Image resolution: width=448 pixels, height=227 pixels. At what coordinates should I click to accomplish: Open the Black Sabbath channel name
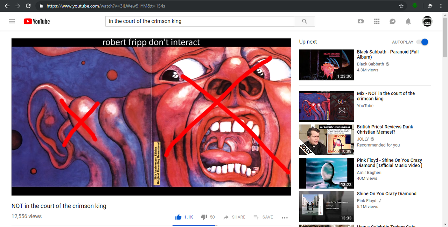pyautogui.click(x=370, y=64)
